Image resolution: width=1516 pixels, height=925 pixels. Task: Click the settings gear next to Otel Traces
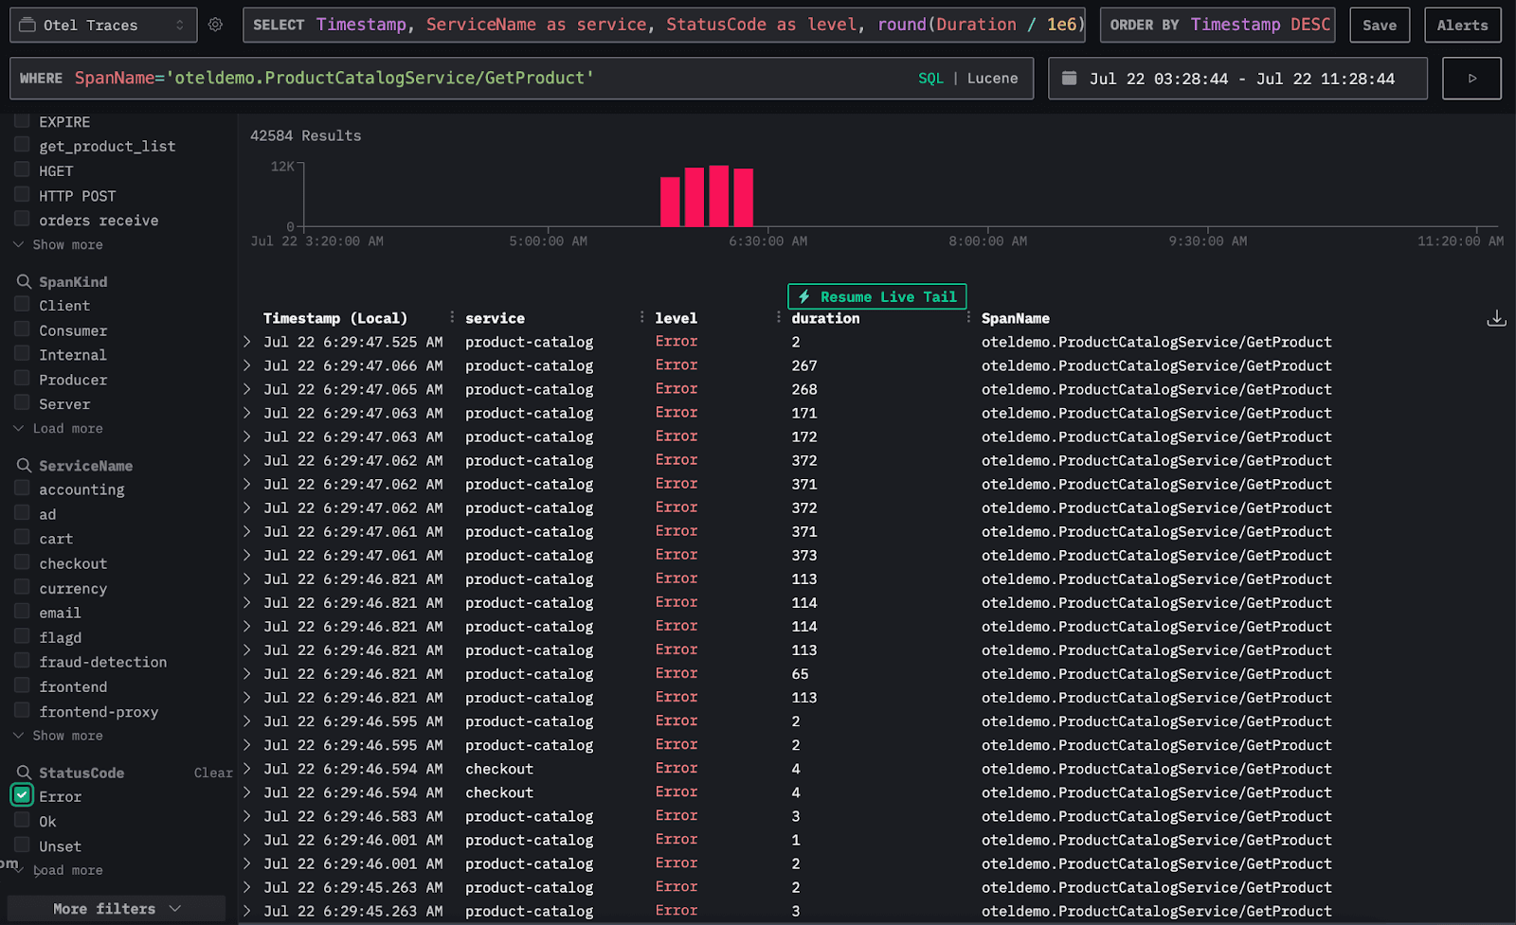pos(215,25)
